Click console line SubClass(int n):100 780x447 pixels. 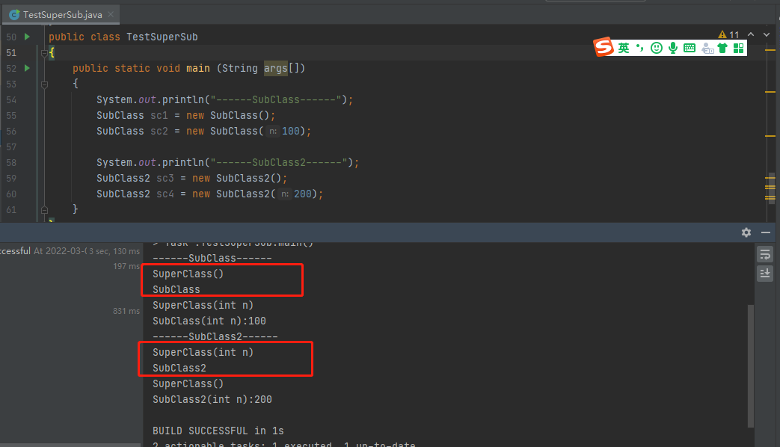(209, 321)
